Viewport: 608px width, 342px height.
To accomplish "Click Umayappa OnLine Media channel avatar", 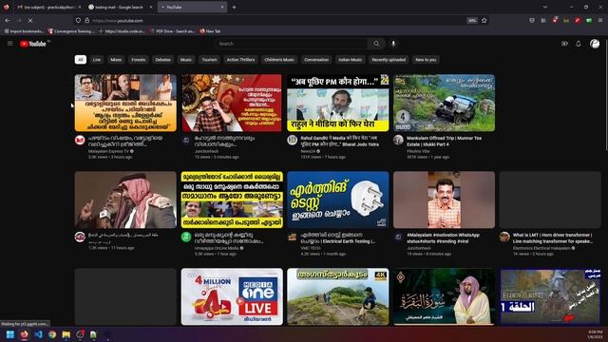I will click(186, 237).
